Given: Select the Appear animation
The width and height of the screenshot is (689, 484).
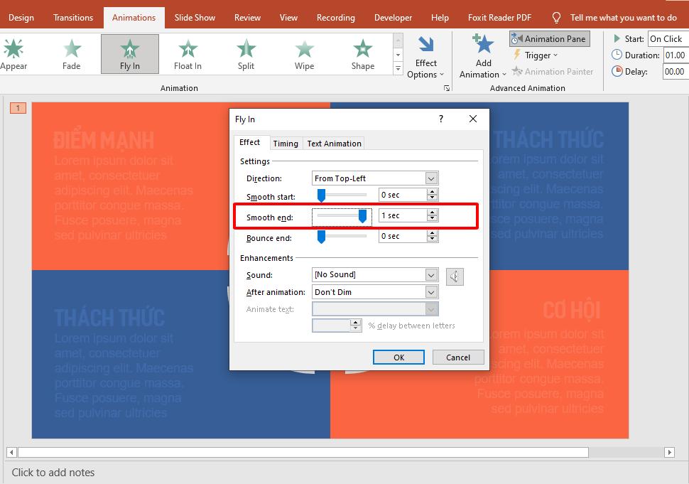Looking at the screenshot, I should point(14,53).
